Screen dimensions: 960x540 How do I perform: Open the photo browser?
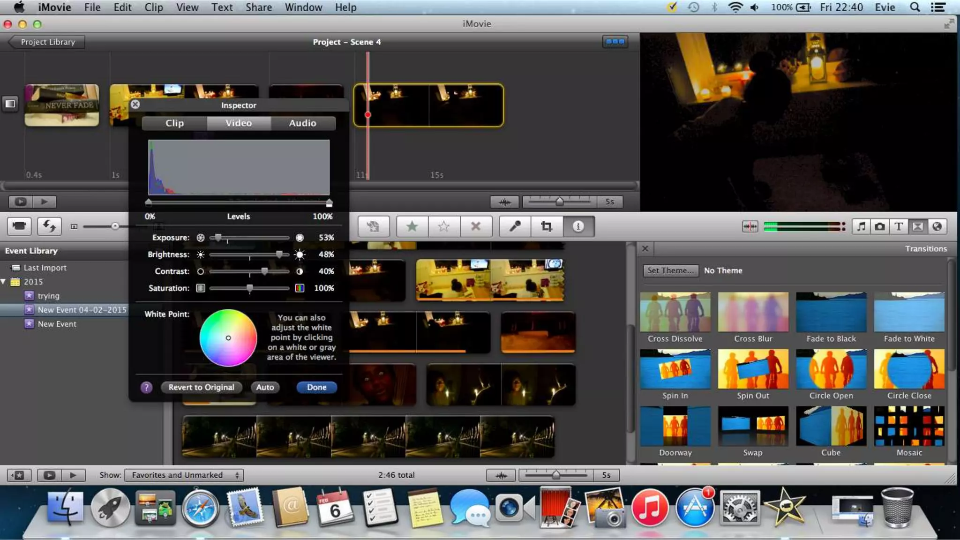click(x=880, y=227)
